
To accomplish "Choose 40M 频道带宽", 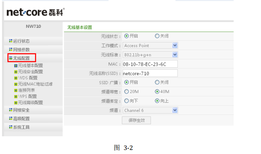I will point(157,92).
